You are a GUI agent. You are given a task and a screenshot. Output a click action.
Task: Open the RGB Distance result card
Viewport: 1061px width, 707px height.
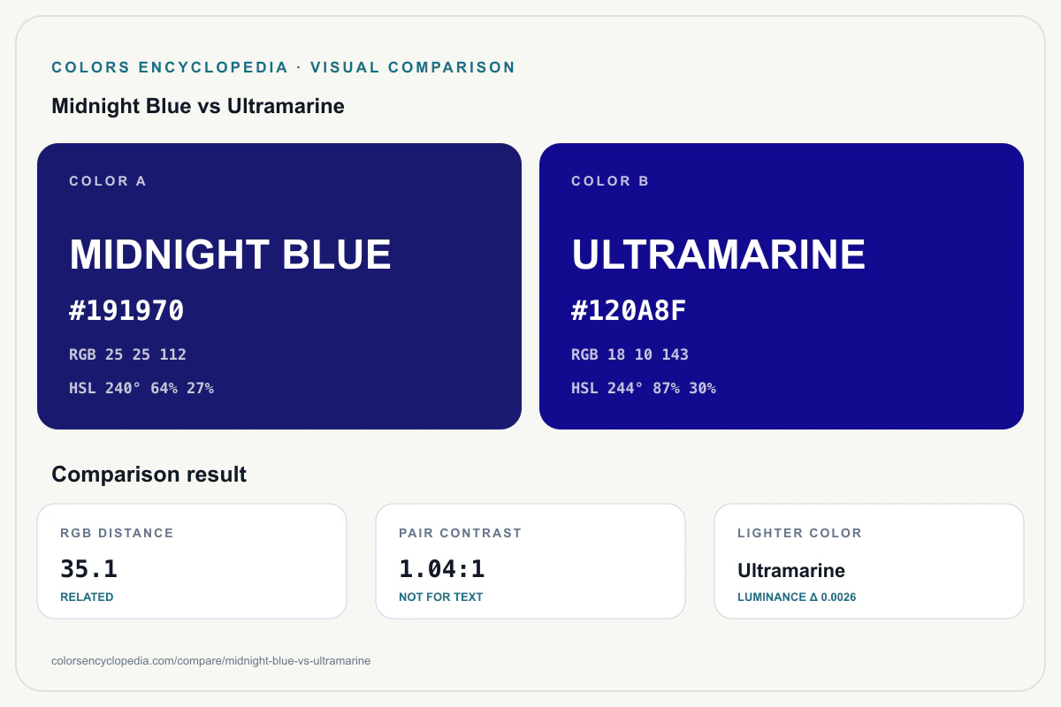tap(192, 561)
